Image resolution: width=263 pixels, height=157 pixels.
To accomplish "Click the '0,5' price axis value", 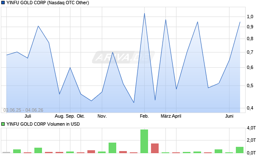I will click(250, 85).
